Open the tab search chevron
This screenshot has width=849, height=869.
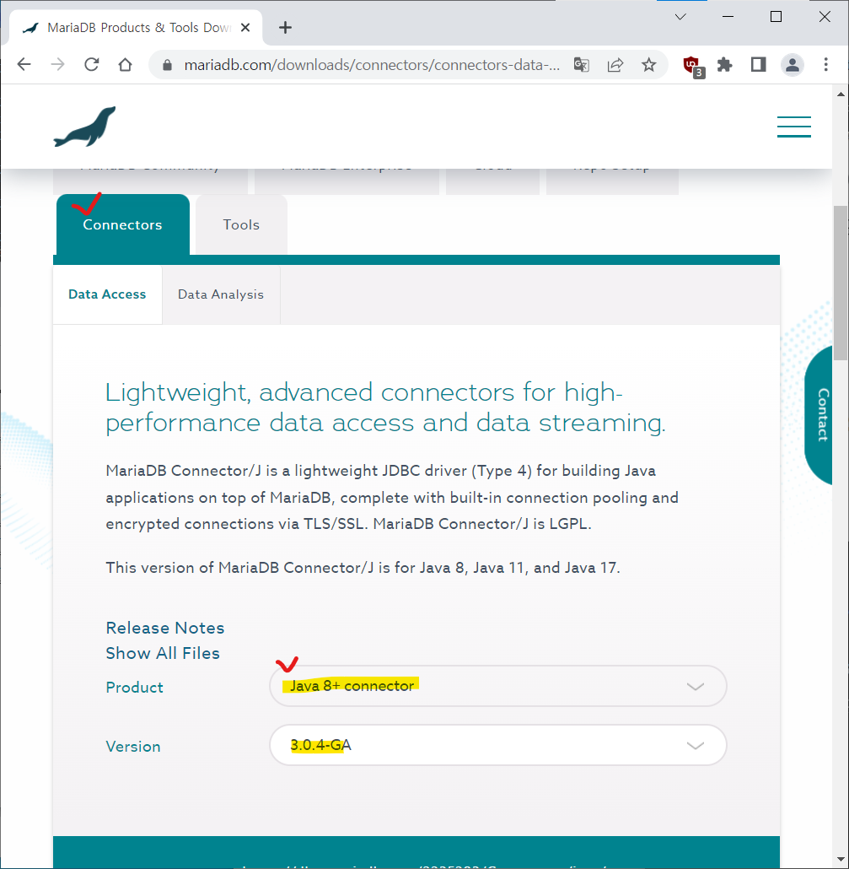(680, 17)
